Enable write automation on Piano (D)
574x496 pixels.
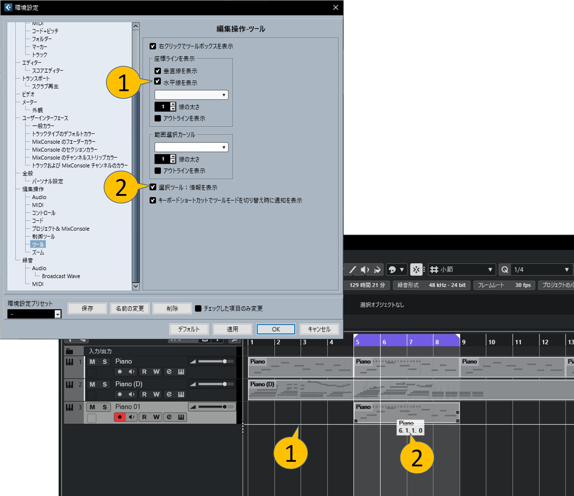pyautogui.click(x=156, y=394)
